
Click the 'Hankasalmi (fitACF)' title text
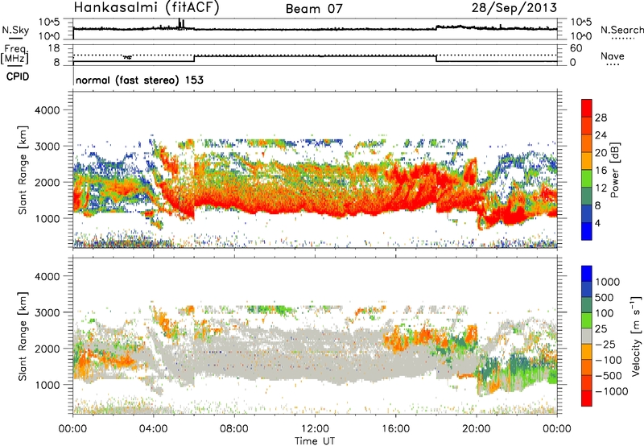[147, 7]
